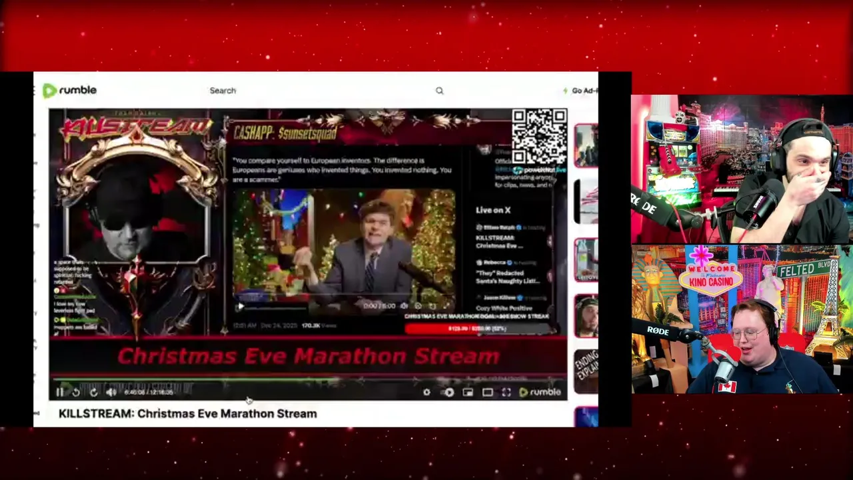853x480 pixels.
Task: Click the Go Ad-Free button
Action: pos(580,91)
